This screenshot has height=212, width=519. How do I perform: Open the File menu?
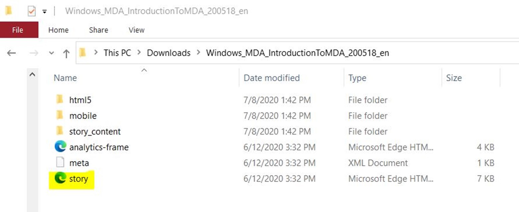coord(18,30)
